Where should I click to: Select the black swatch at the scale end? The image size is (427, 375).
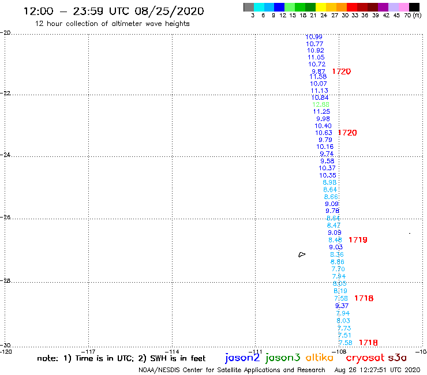tap(414, 7)
